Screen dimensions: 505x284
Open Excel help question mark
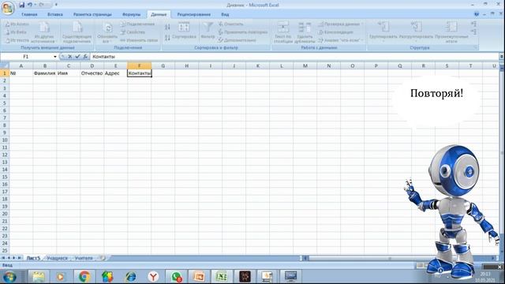(477, 14)
